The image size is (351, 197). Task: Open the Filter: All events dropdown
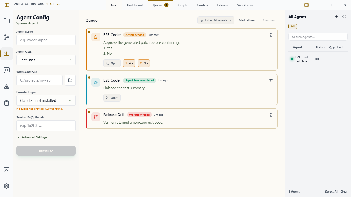pyautogui.click(x=216, y=20)
